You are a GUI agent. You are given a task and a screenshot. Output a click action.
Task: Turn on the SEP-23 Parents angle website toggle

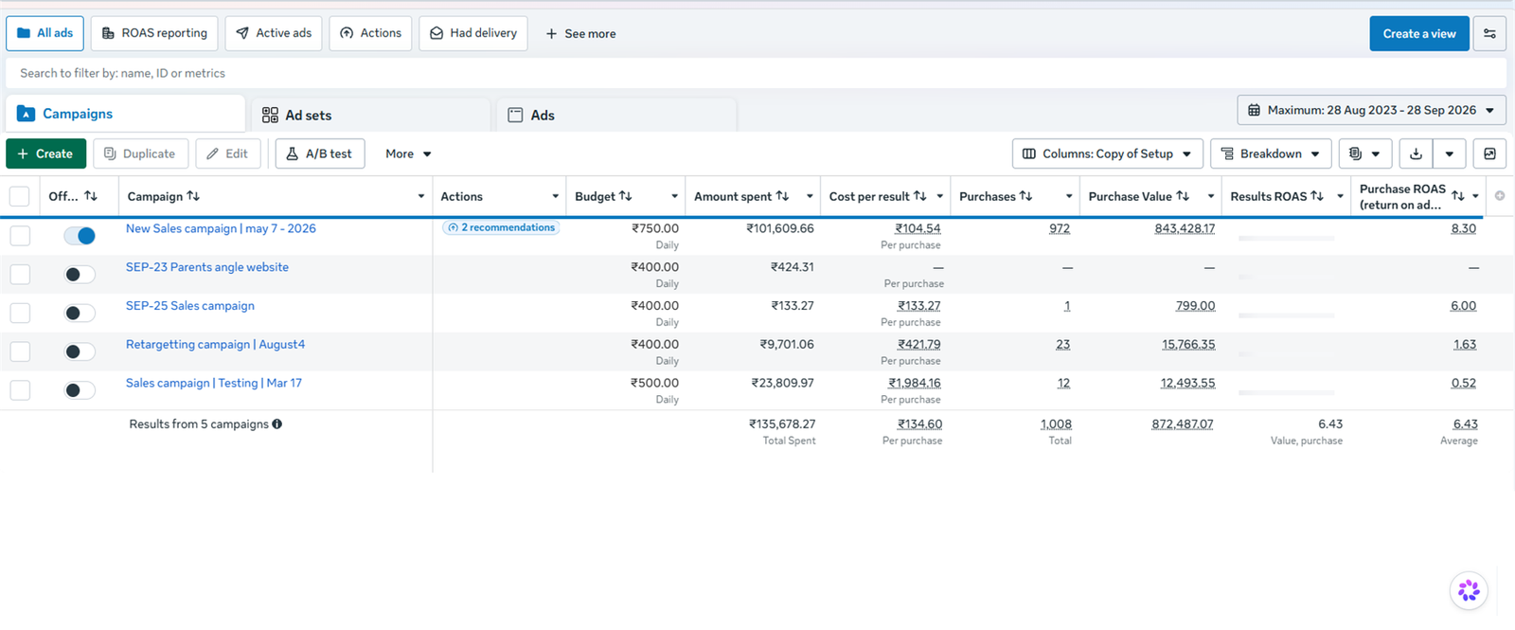coord(80,275)
